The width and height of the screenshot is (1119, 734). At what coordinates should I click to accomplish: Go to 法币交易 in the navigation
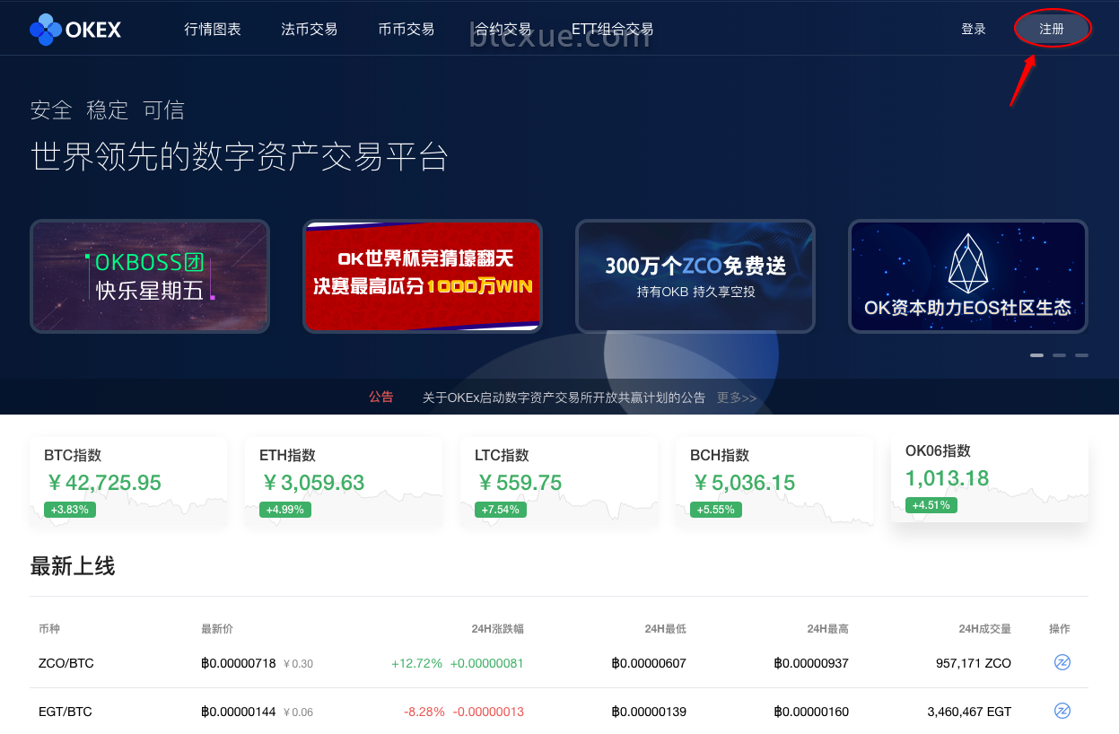coord(310,30)
